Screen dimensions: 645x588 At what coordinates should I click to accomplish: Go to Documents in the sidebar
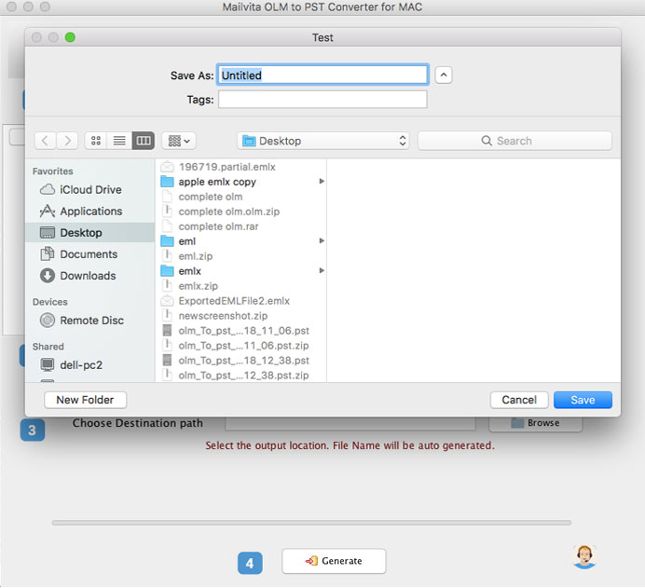[89, 254]
